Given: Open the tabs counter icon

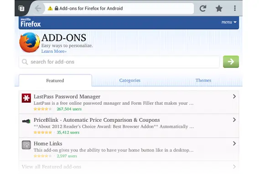Looking at the screenshot, I should 21,8.
